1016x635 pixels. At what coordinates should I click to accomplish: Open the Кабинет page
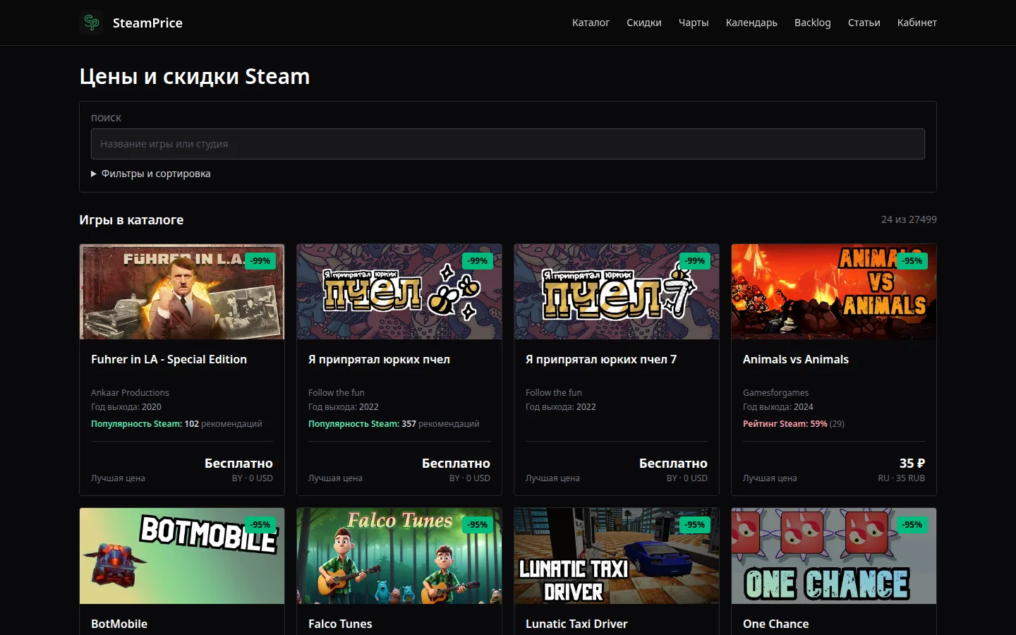(917, 23)
